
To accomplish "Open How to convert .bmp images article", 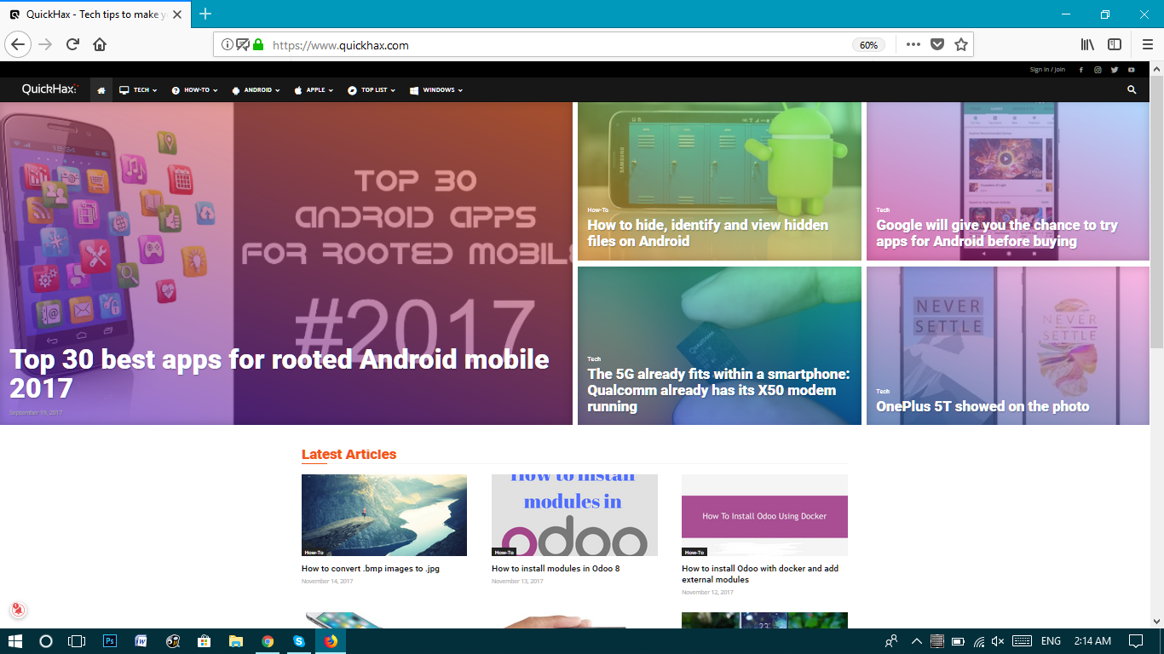I will click(x=371, y=569).
